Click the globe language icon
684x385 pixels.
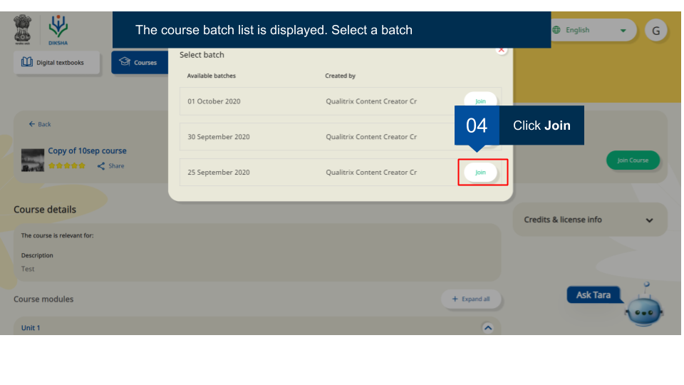[x=556, y=30]
